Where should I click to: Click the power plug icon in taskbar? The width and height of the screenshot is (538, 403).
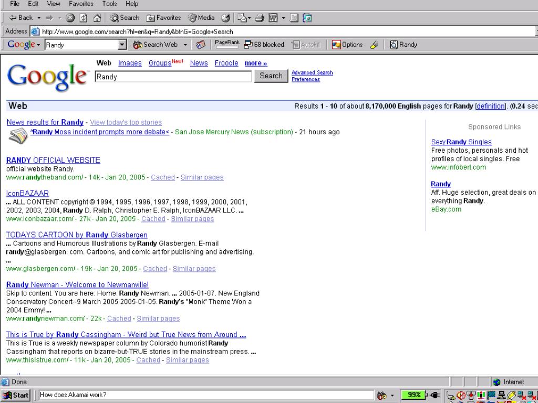coord(433,395)
